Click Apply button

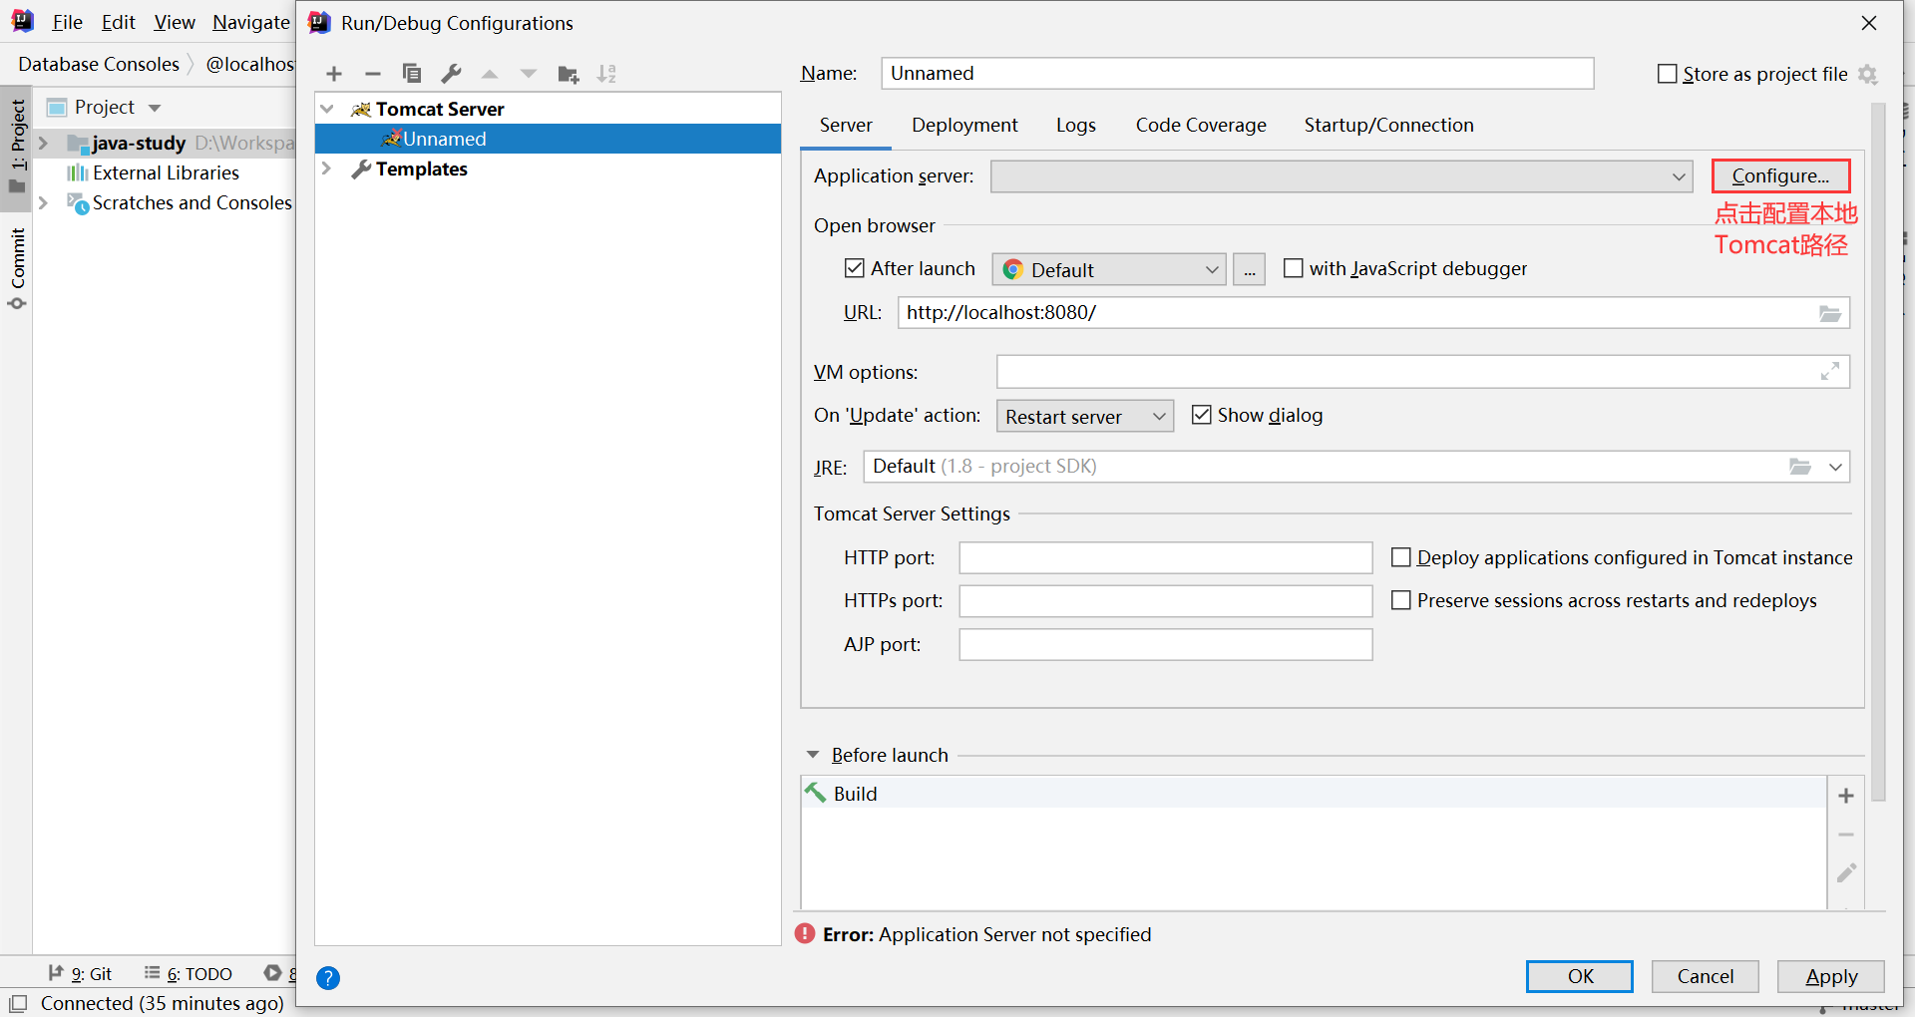(1831, 976)
